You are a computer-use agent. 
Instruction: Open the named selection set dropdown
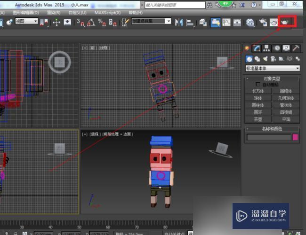tap(168, 21)
